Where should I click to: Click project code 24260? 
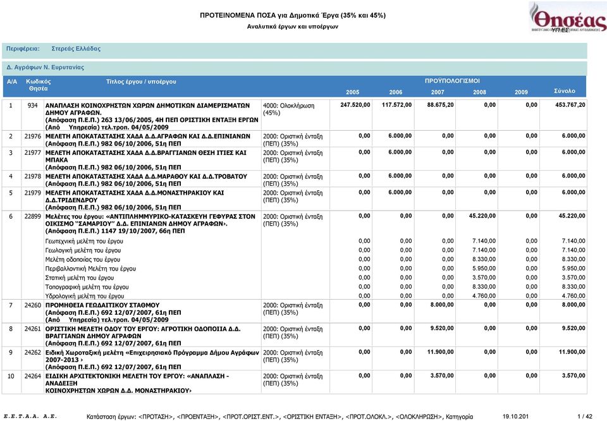pos(32,305)
